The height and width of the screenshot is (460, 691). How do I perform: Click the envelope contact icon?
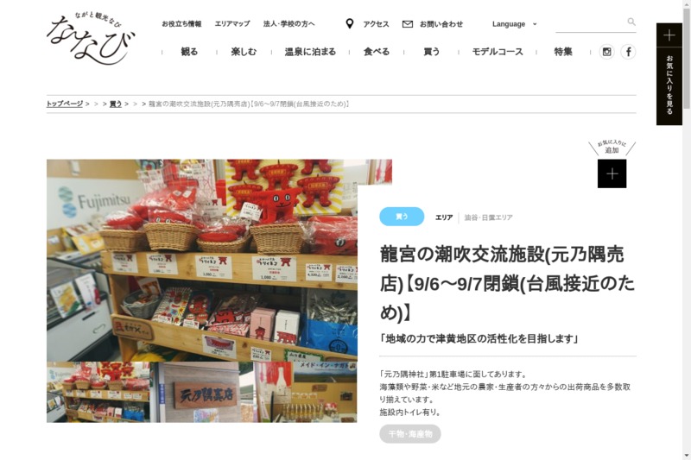pos(408,24)
